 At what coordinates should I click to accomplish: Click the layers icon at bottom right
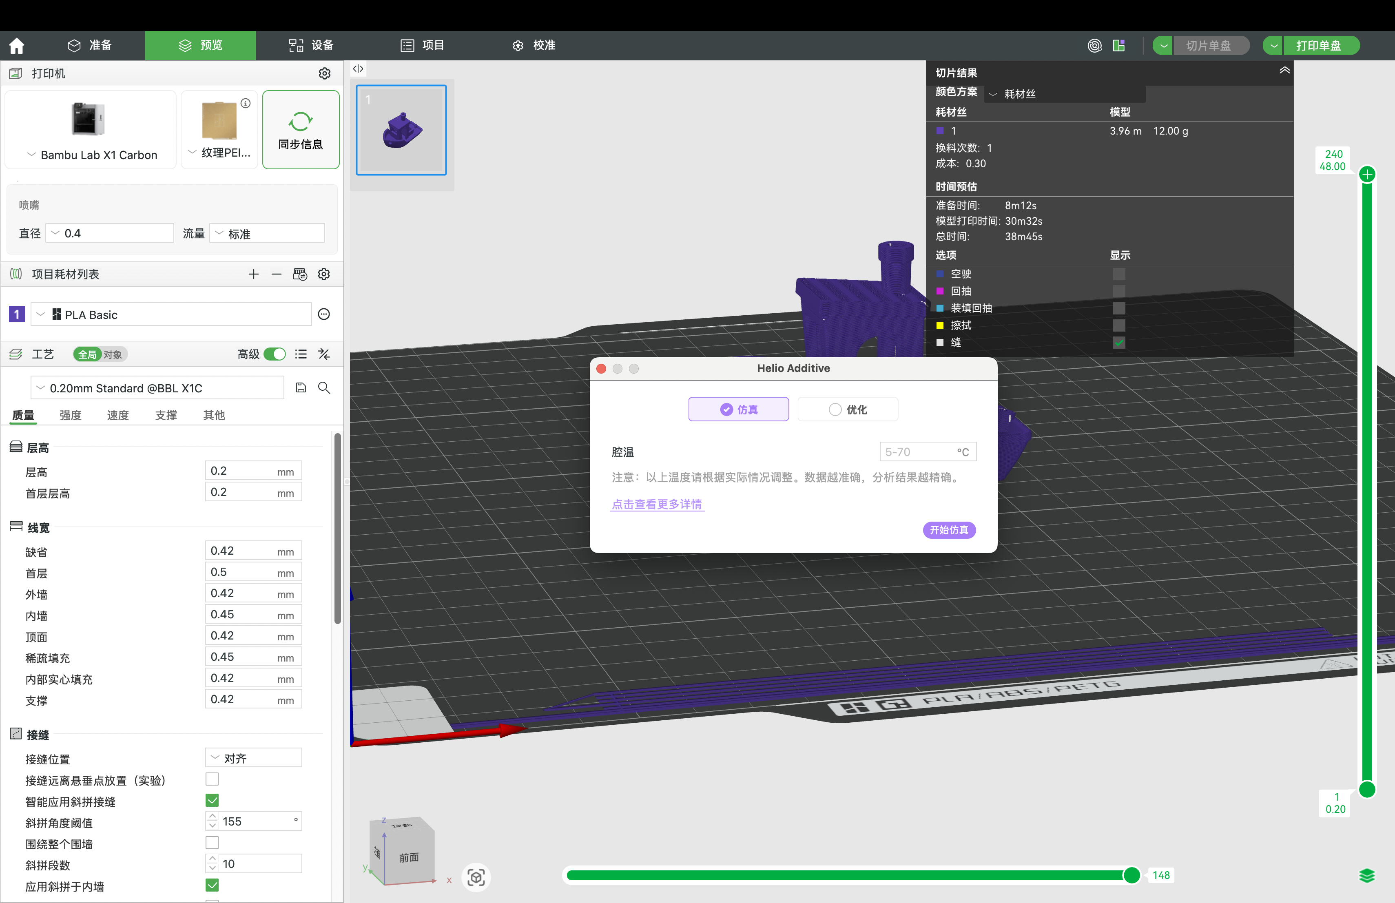point(1366,875)
